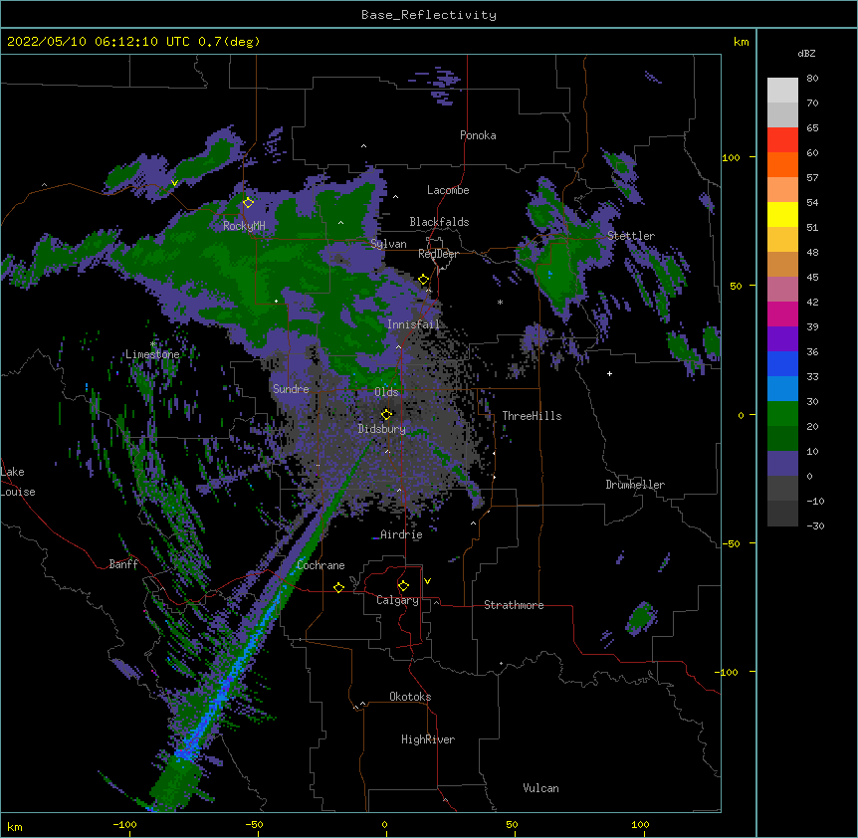Click the km unit label at bottom left
This screenshot has height=838, width=858.
[15, 826]
